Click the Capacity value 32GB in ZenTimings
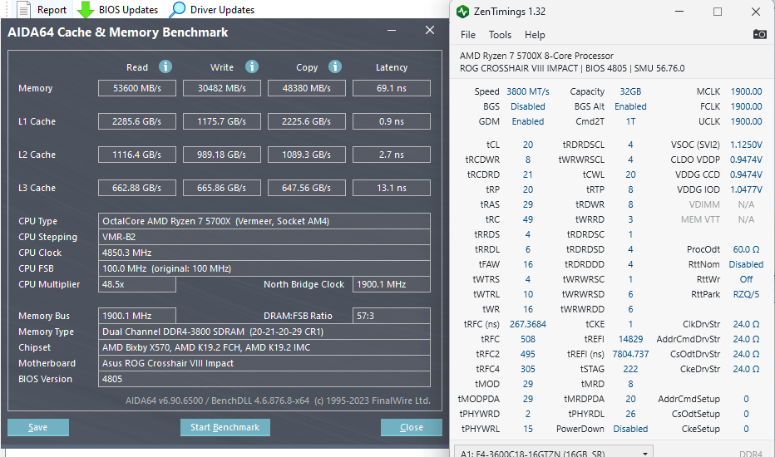Viewport: 775px width, 457px height. (630, 91)
